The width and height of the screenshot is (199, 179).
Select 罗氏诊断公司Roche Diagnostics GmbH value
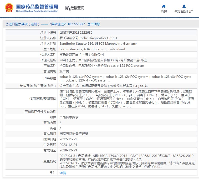88,38
